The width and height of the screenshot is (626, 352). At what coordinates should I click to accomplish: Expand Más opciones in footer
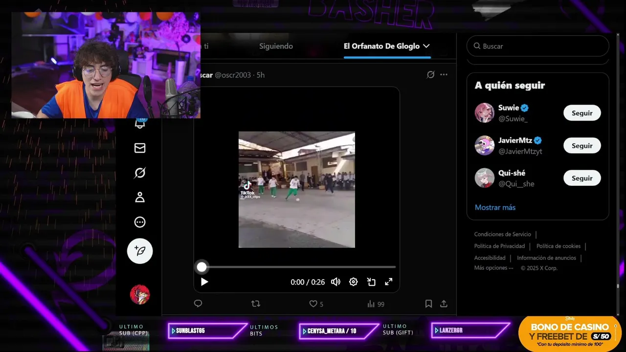[493, 268]
